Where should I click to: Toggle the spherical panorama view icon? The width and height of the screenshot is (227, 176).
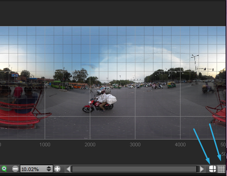(x=213, y=169)
